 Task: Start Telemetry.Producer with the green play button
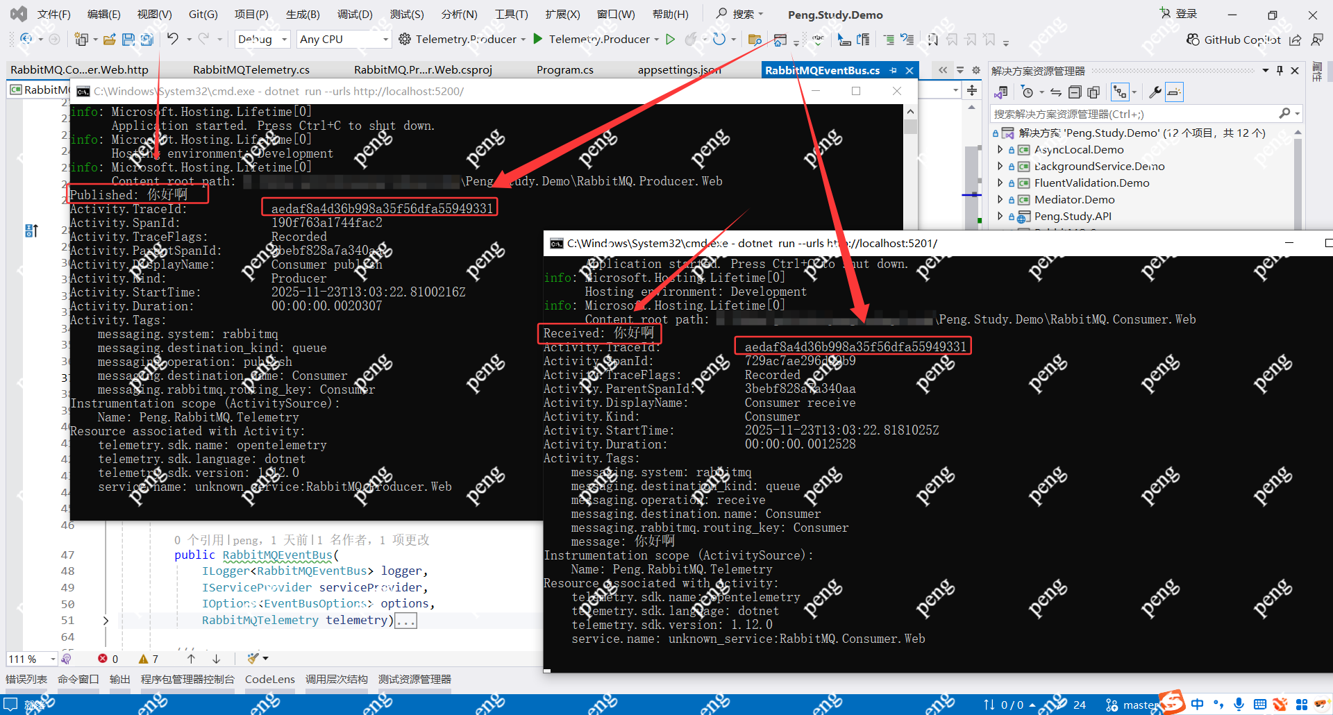537,39
